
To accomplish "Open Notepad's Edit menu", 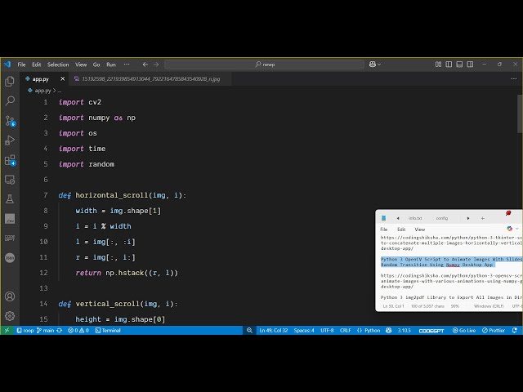I will click(x=401, y=229).
